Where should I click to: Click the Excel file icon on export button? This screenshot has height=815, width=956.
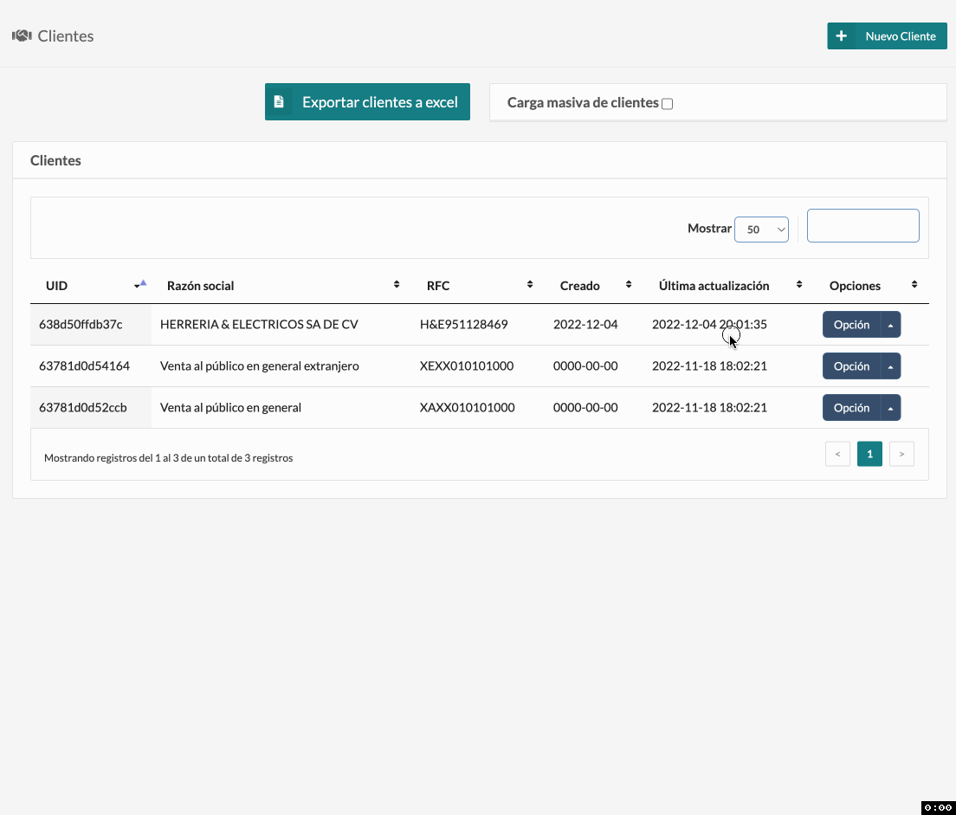coord(279,101)
